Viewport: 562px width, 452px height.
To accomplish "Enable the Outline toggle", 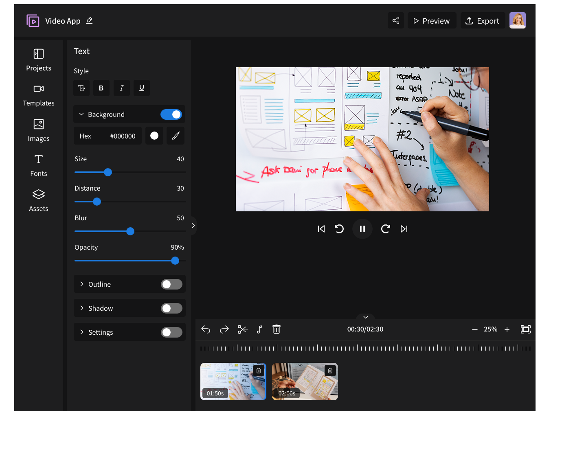I will click(171, 284).
